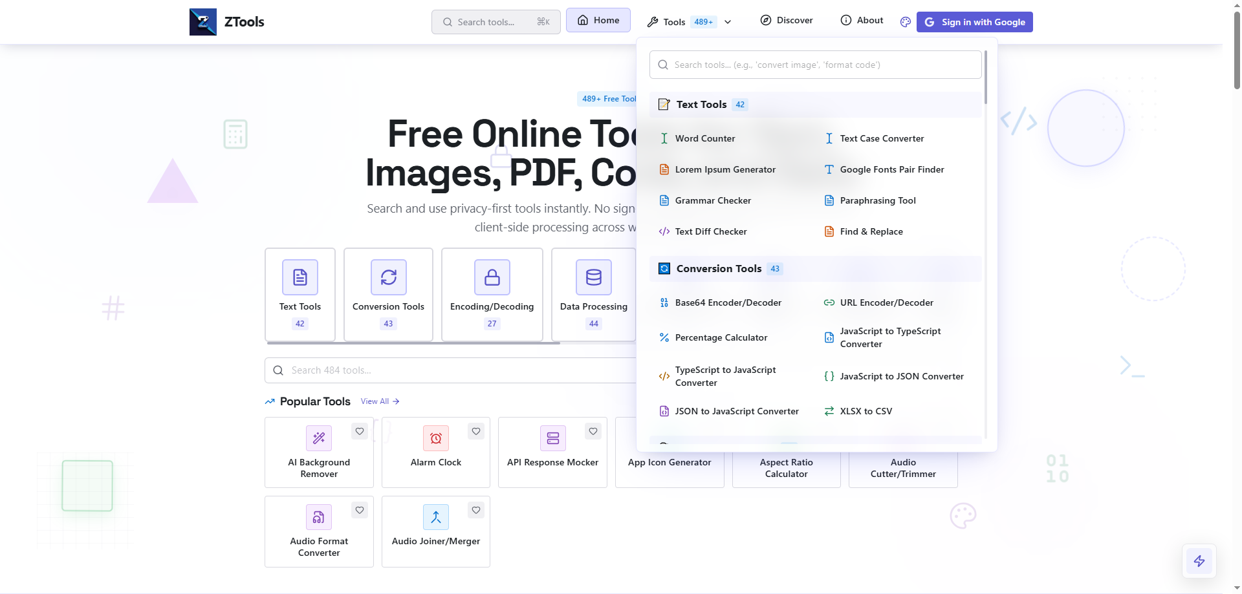Open the Lorem Ipsum Generator
Viewport: 1242px width, 594px height.
click(725, 169)
